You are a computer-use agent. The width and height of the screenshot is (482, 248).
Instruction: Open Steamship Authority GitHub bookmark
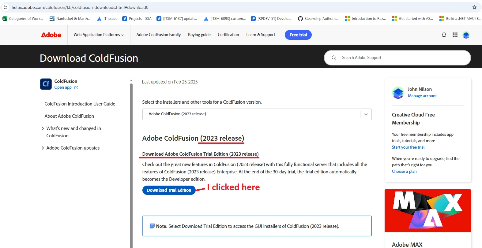point(318,19)
